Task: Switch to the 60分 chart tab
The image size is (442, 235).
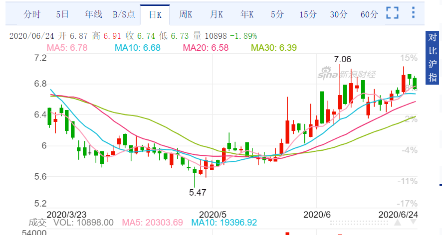Action: coord(369,14)
